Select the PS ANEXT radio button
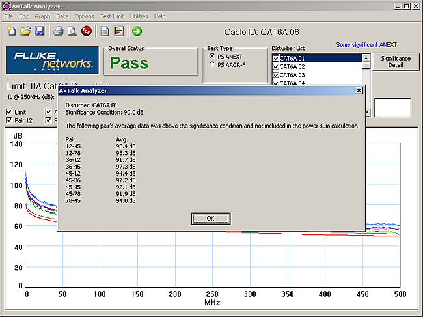 point(212,57)
